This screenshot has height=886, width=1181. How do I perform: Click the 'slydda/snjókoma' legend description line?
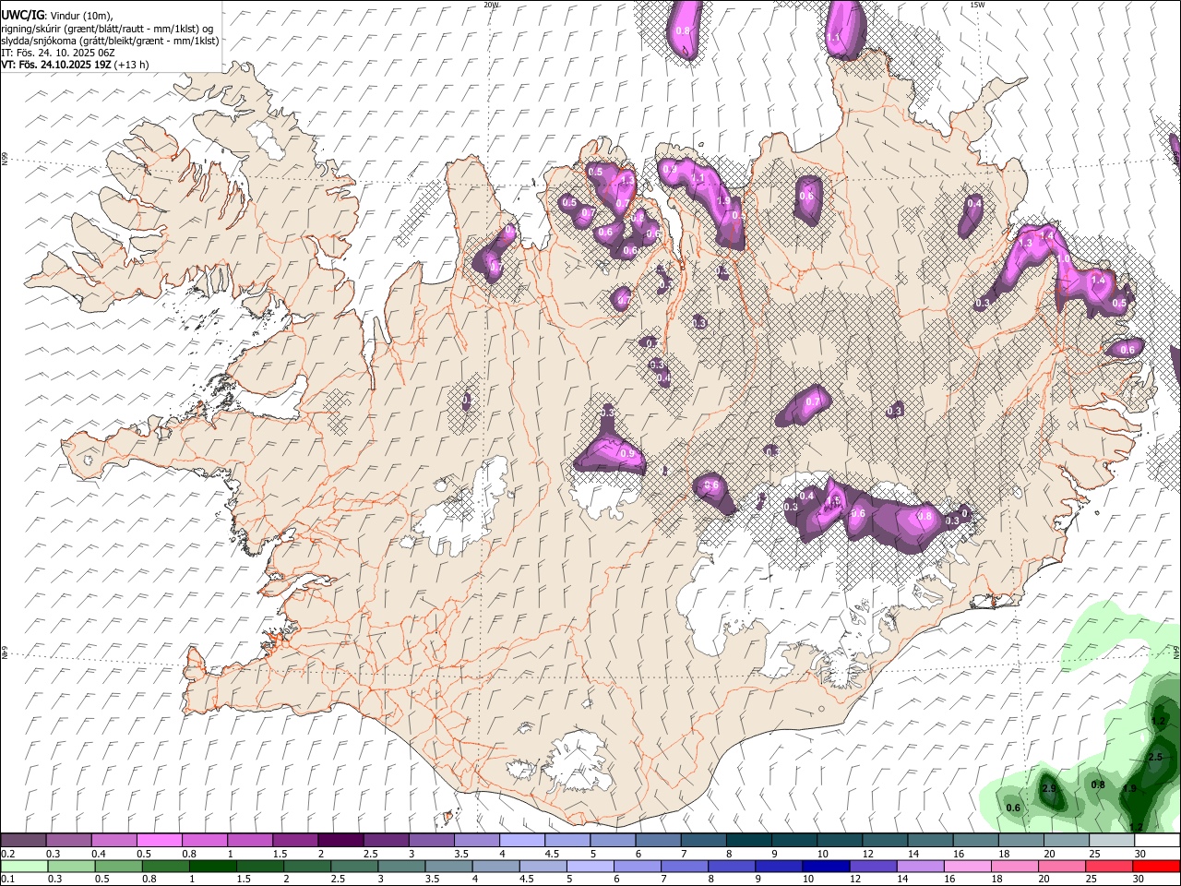tap(110, 41)
